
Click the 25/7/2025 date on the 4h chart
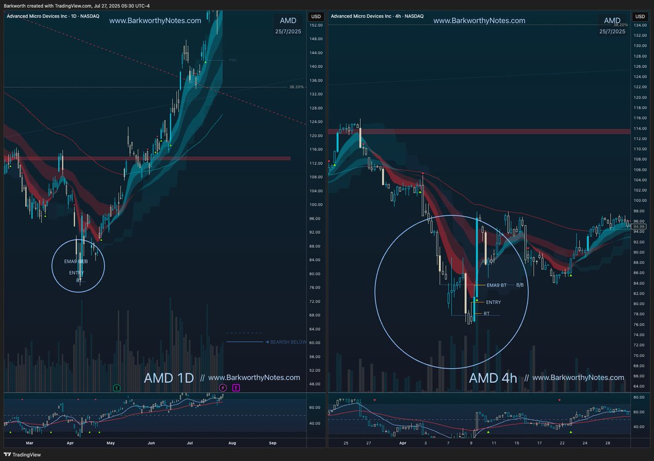click(612, 32)
